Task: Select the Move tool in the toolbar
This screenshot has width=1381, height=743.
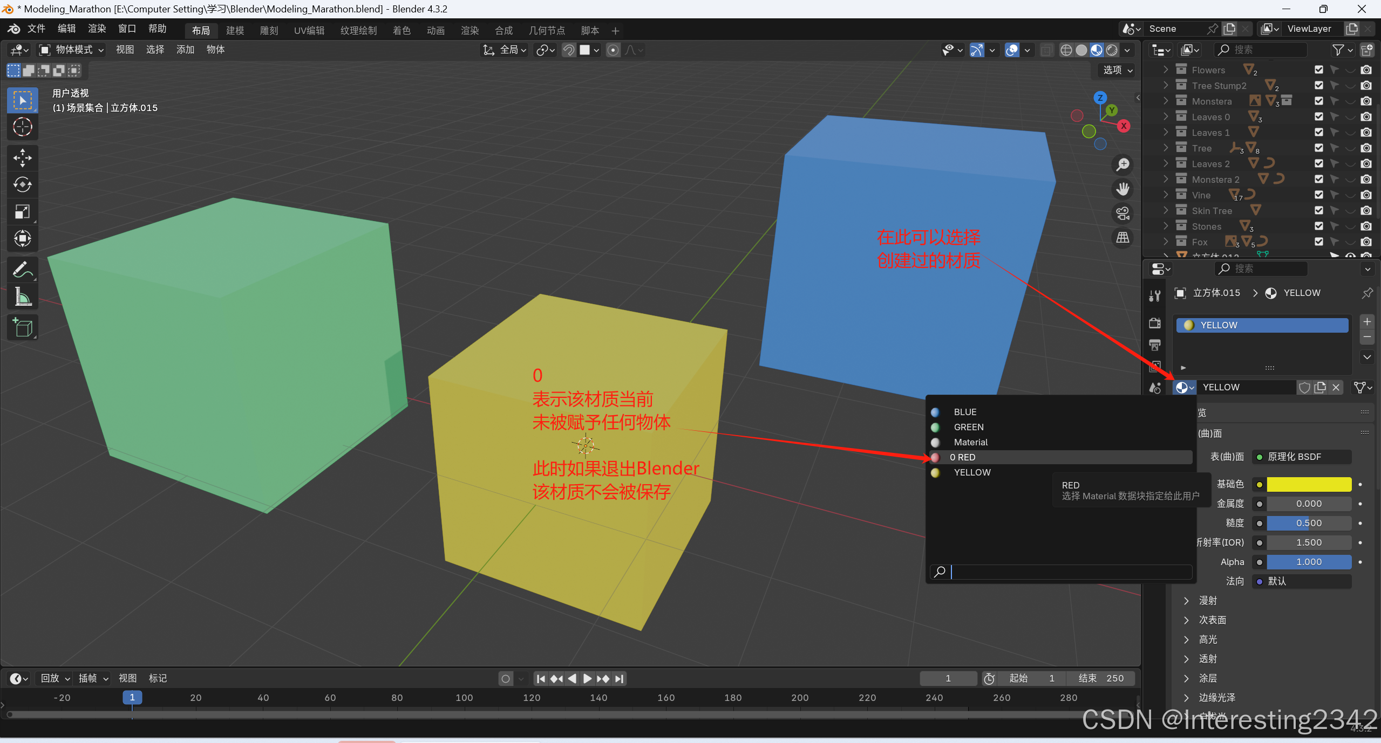Action: click(x=22, y=157)
